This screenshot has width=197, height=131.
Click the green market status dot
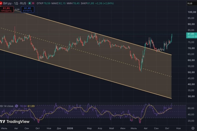(30, 3)
